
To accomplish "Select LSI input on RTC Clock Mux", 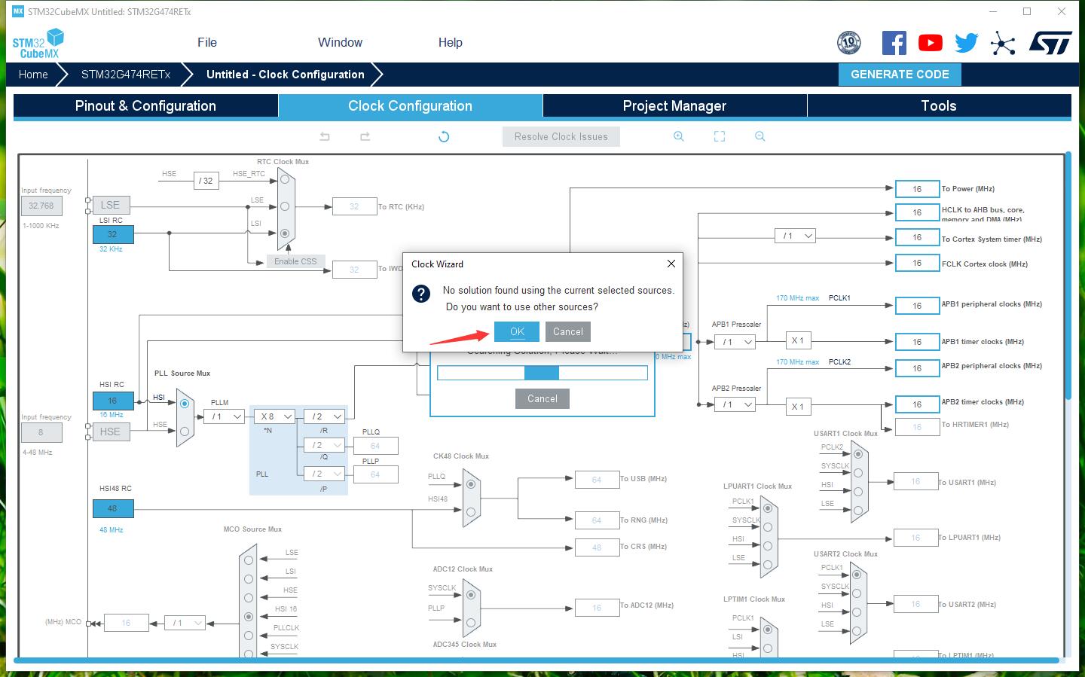I will coord(285,233).
